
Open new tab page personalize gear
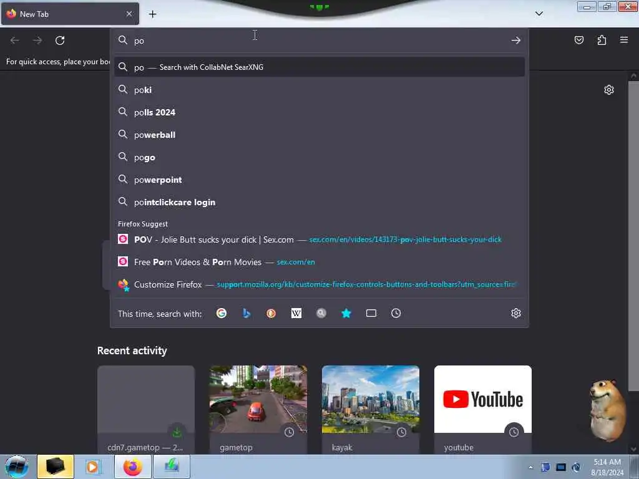(x=609, y=90)
